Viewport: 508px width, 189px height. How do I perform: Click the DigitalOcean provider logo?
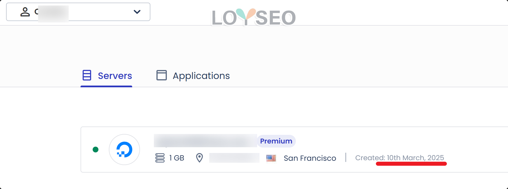tap(124, 150)
